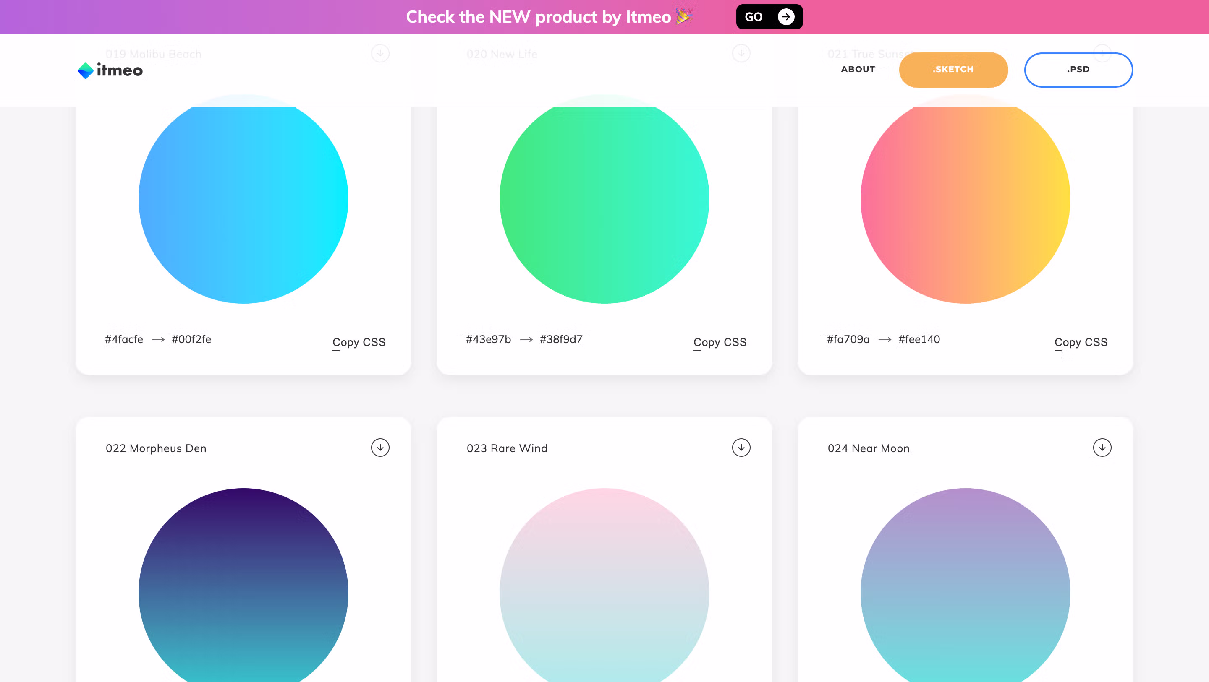Download the 024 Near Moon gradient

(1102, 448)
